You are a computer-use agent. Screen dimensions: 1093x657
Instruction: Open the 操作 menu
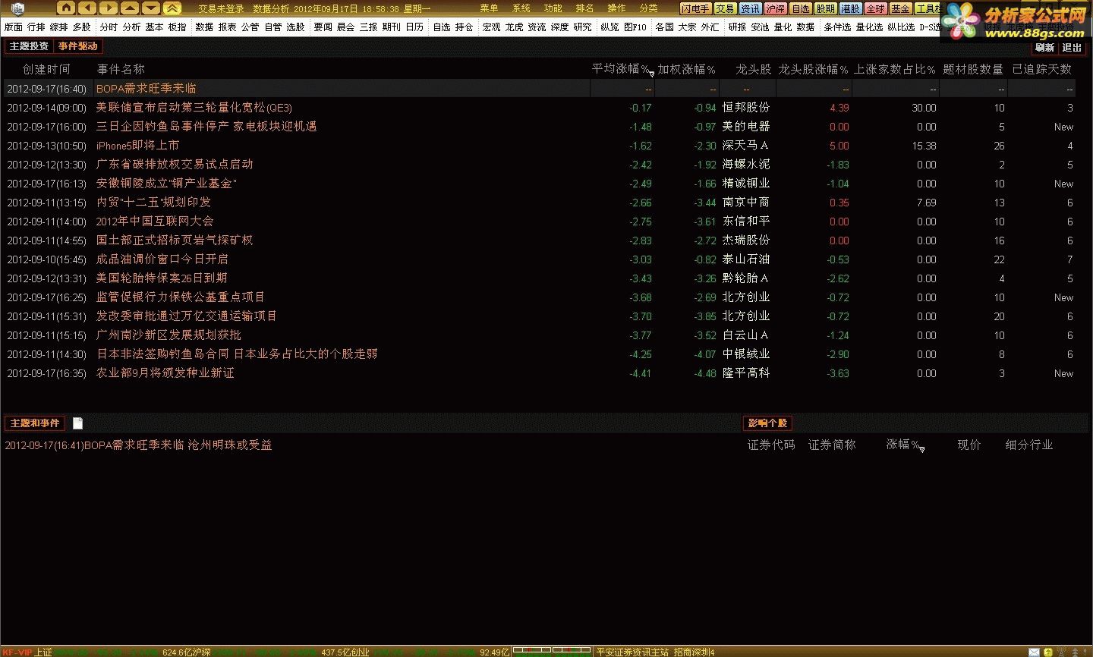[616, 8]
